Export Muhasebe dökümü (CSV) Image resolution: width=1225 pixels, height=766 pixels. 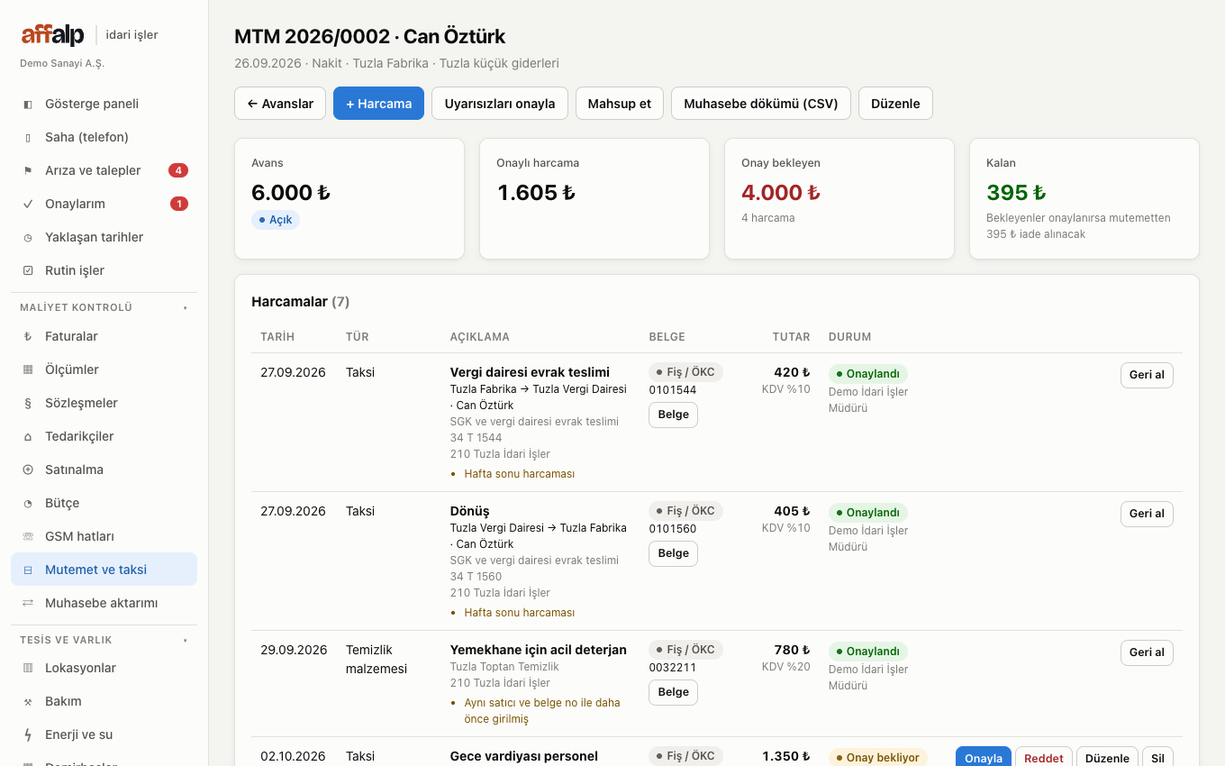[761, 104]
